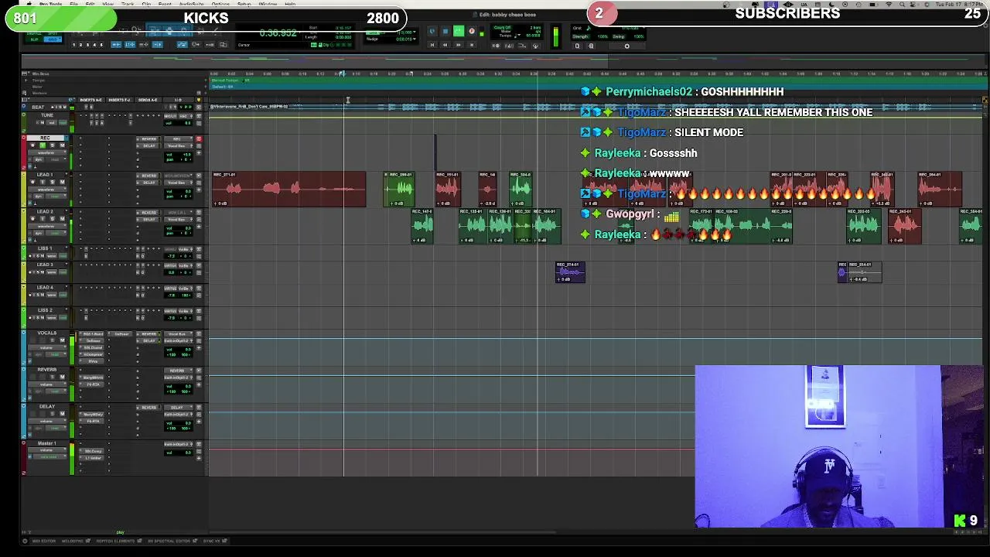990x557 pixels.
Task: Click the Return to Zero button
Action: coord(432,45)
